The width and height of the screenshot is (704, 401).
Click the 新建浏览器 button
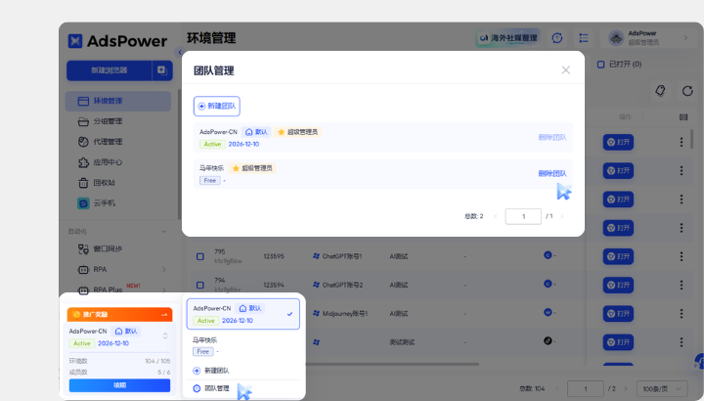(110, 70)
